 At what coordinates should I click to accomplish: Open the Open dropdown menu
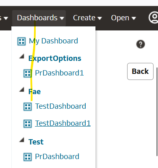click(x=123, y=18)
